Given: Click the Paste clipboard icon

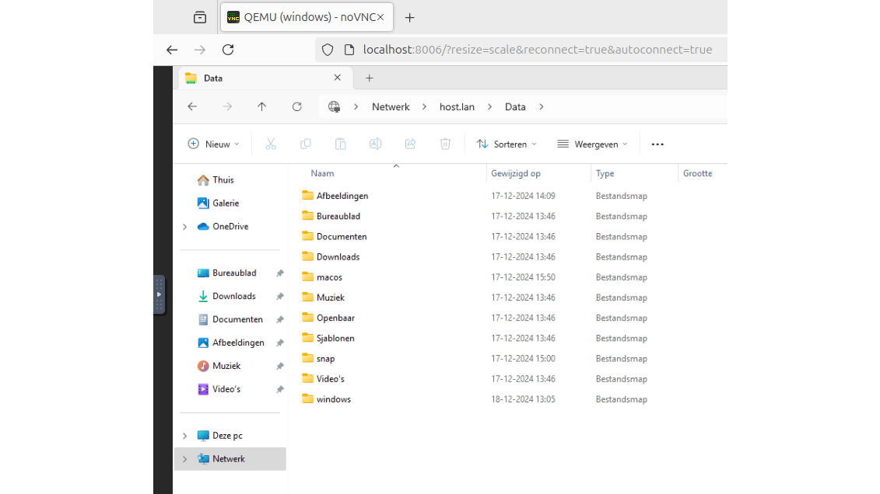Looking at the screenshot, I should coord(340,144).
